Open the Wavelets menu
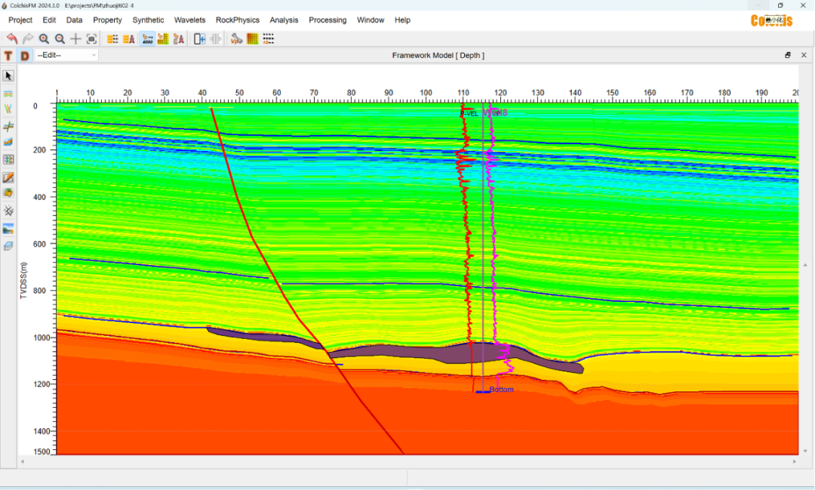 (x=189, y=20)
